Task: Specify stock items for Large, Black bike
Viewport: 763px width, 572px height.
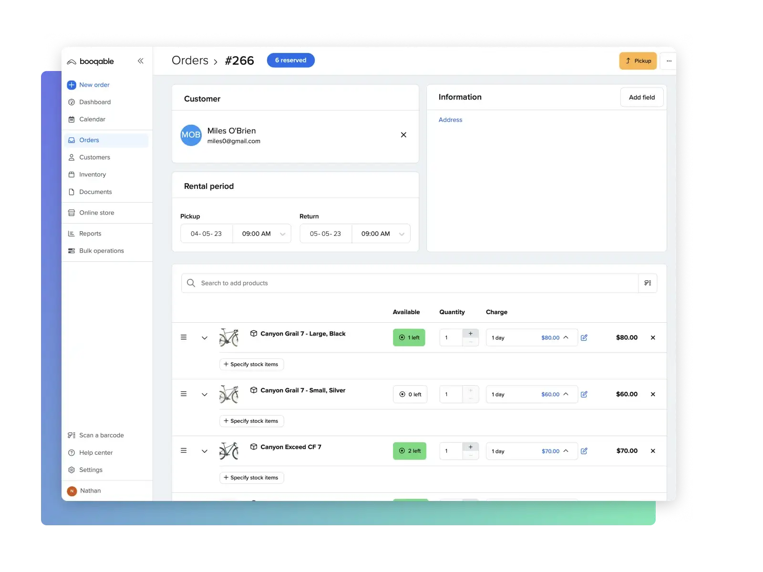Action: 252,364
